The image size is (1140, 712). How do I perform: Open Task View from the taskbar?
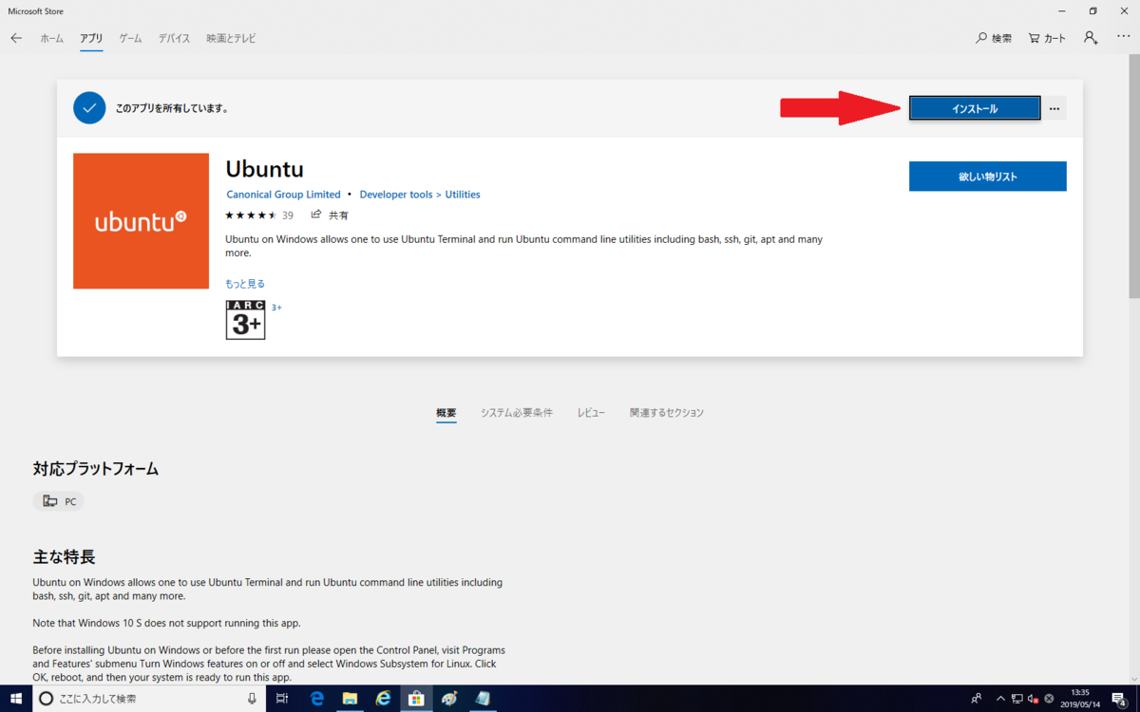click(x=282, y=698)
